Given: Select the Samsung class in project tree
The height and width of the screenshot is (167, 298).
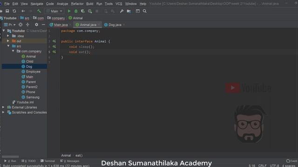Looking at the screenshot, I should point(31,97).
